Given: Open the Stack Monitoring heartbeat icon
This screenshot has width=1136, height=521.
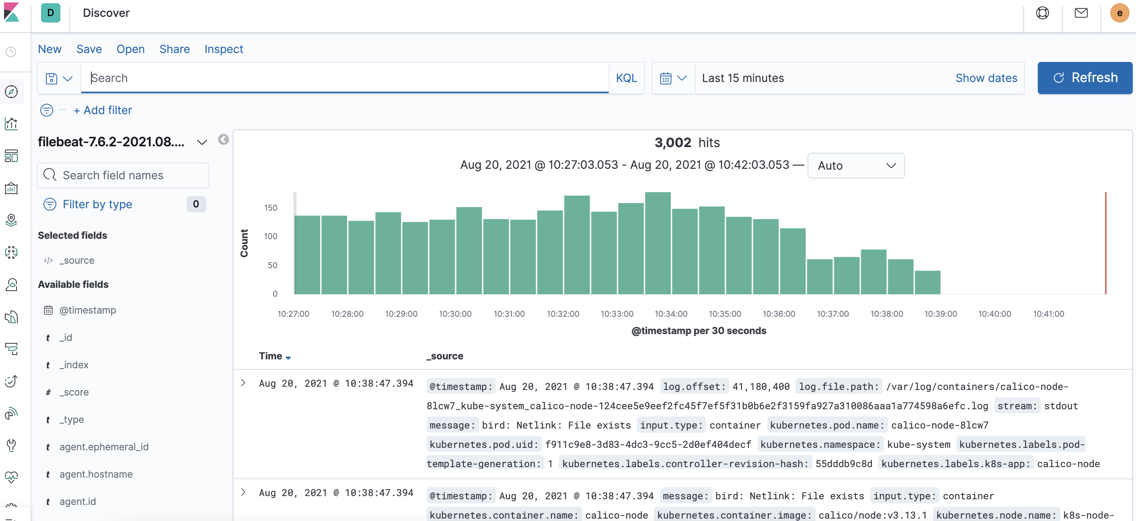Looking at the screenshot, I should (x=11, y=477).
